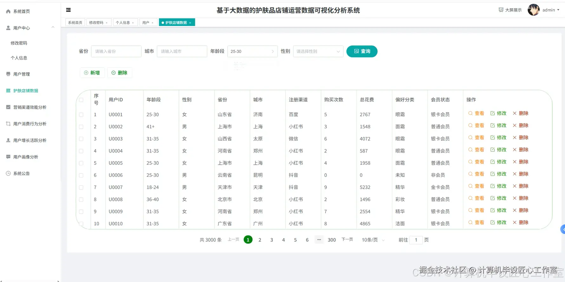Click the pagination ellipsis more button
The image size is (565, 282).
319,240
